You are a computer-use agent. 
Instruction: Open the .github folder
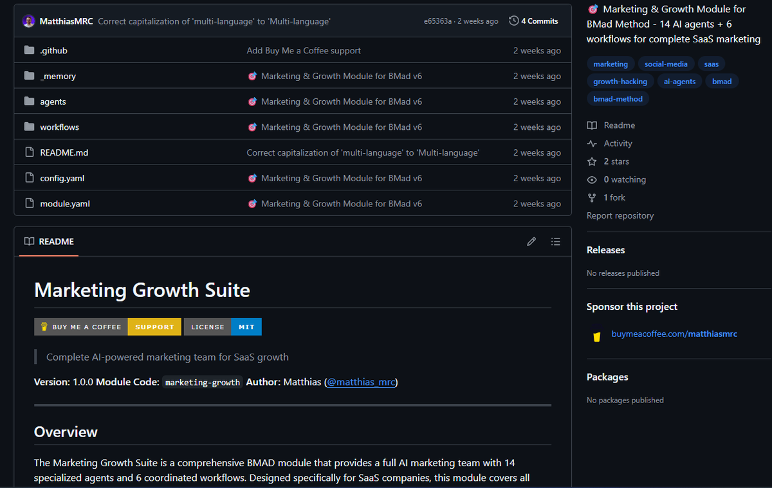coord(53,50)
